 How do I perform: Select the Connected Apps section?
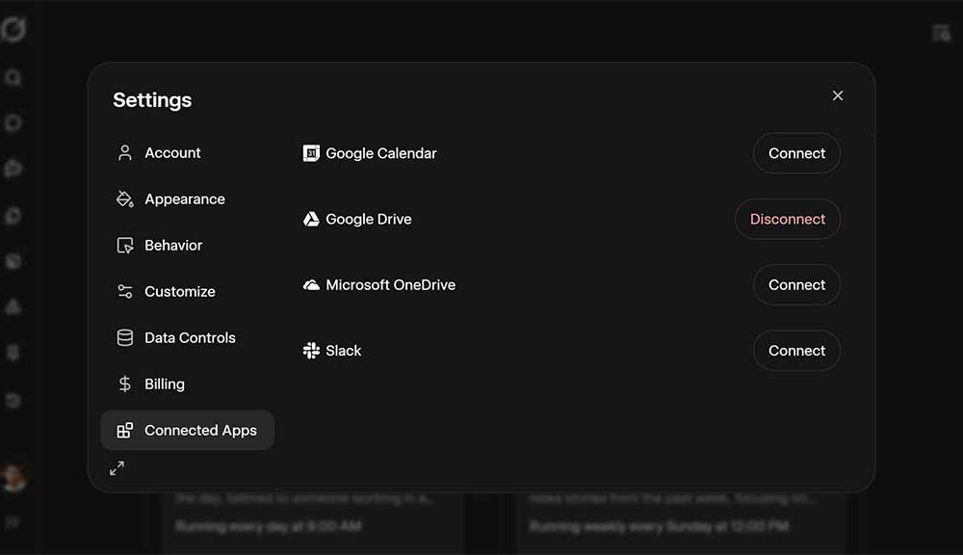pos(188,431)
